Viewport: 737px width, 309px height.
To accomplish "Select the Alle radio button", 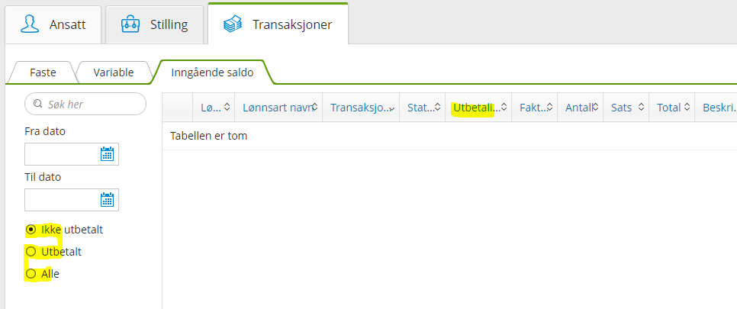I will [x=31, y=273].
